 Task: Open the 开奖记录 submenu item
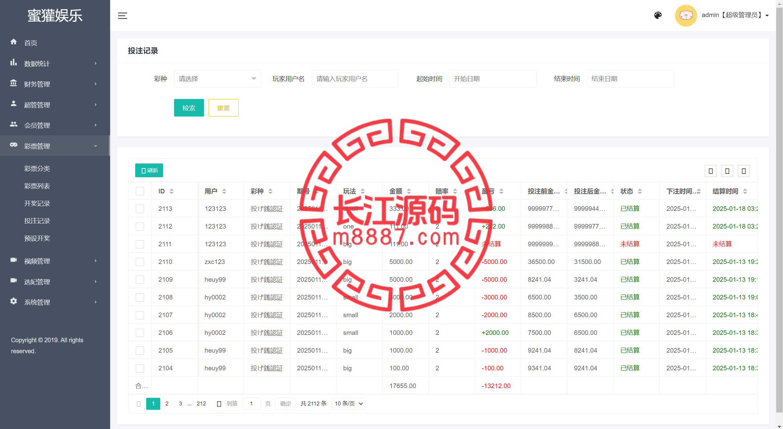coord(37,204)
